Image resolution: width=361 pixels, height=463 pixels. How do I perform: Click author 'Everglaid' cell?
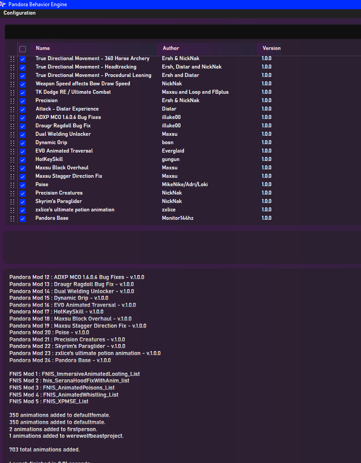tap(173, 151)
